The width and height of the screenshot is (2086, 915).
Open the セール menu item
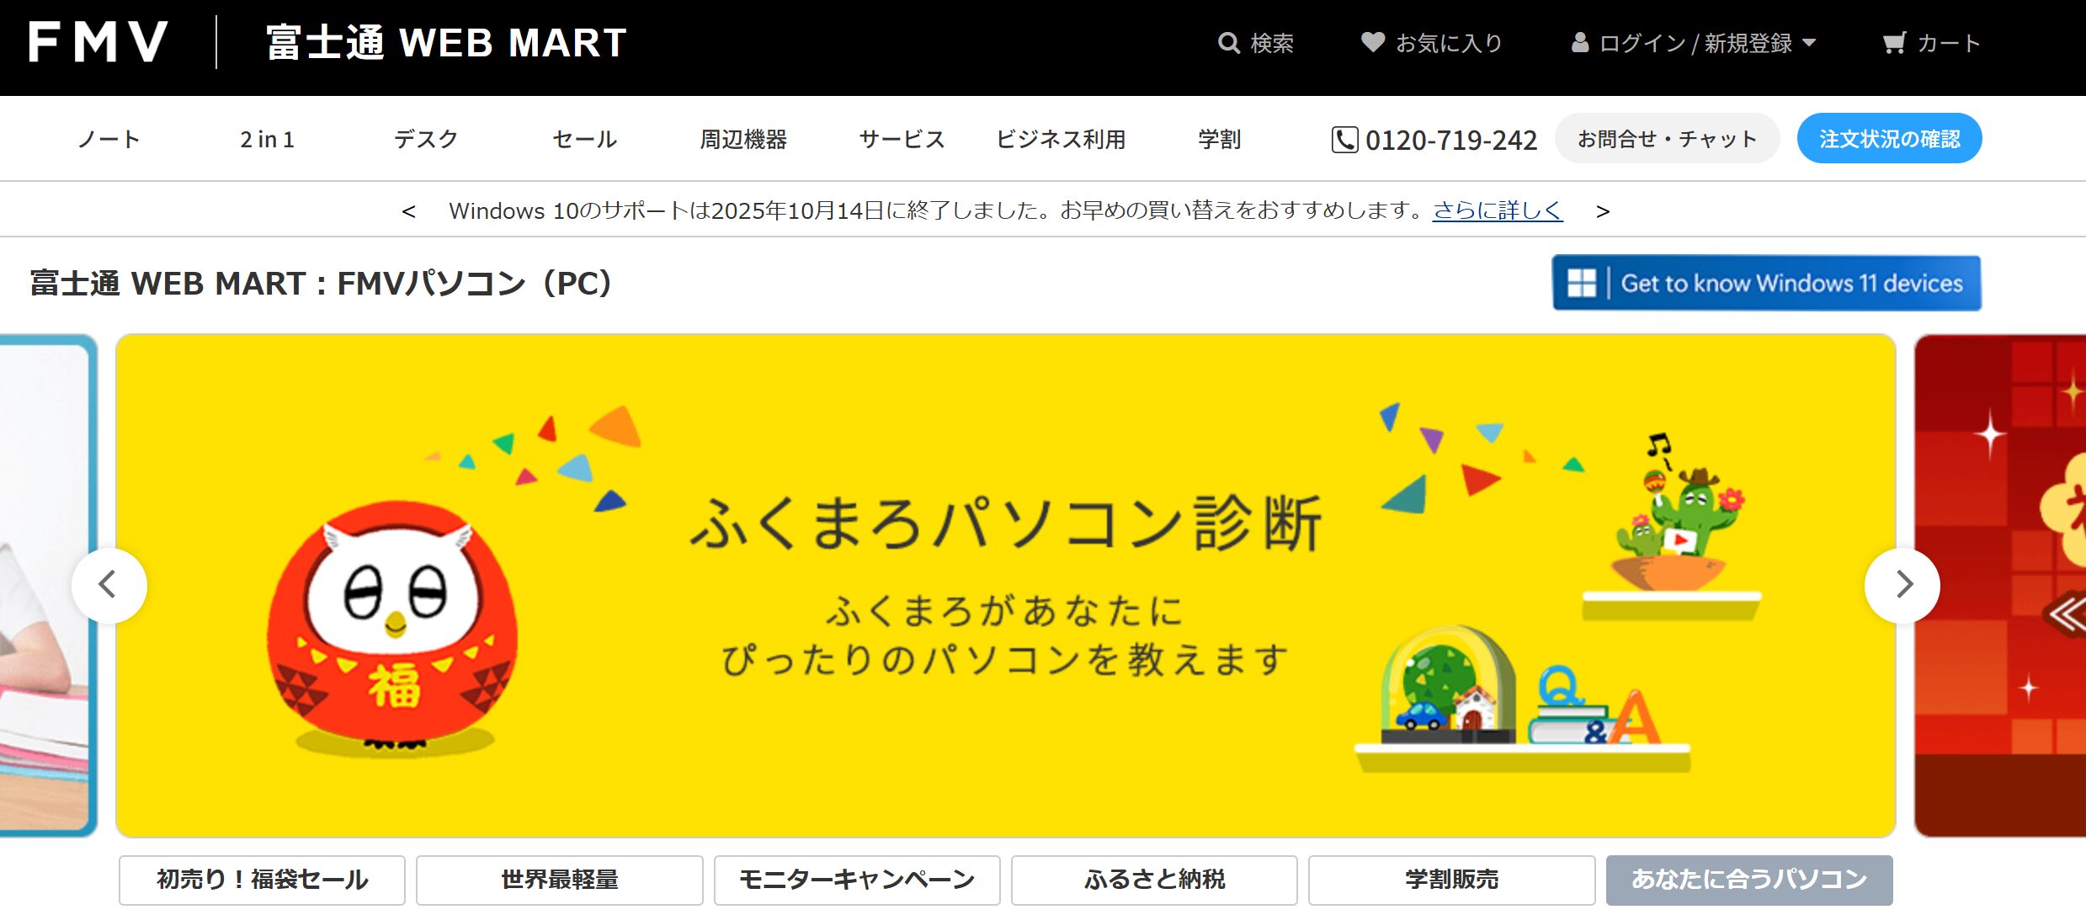pyautogui.click(x=584, y=139)
